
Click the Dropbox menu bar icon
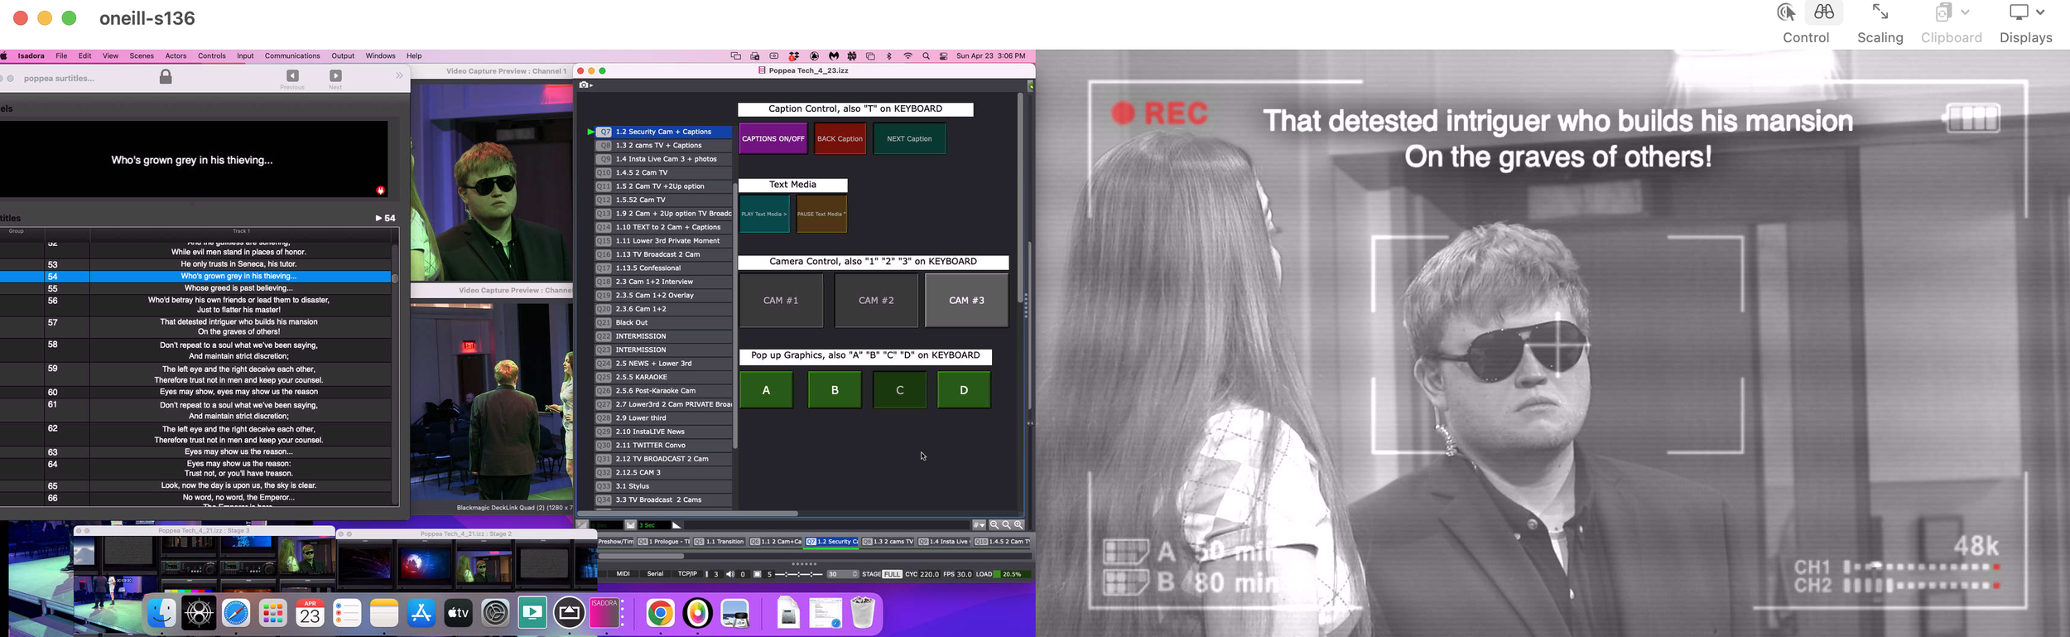pos(793,56)
